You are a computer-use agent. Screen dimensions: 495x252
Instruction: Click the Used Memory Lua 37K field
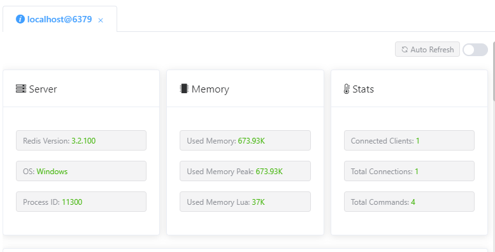(245, 202)
